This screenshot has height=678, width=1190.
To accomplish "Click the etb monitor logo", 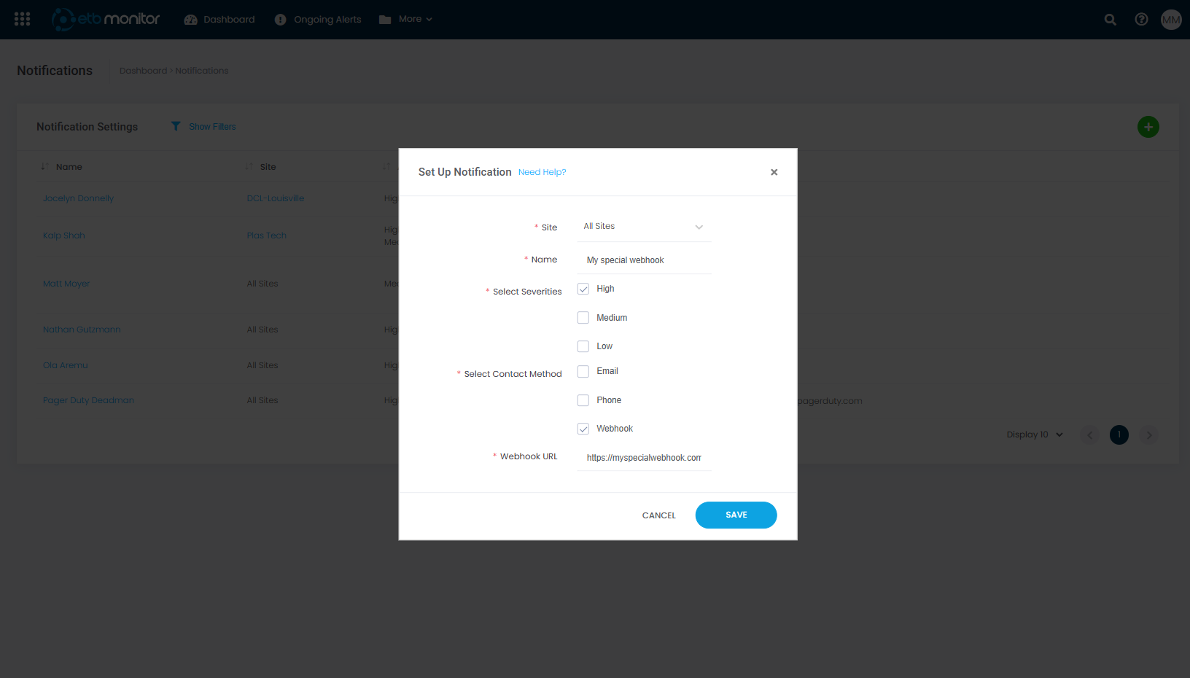I will [x=106, y=19].
